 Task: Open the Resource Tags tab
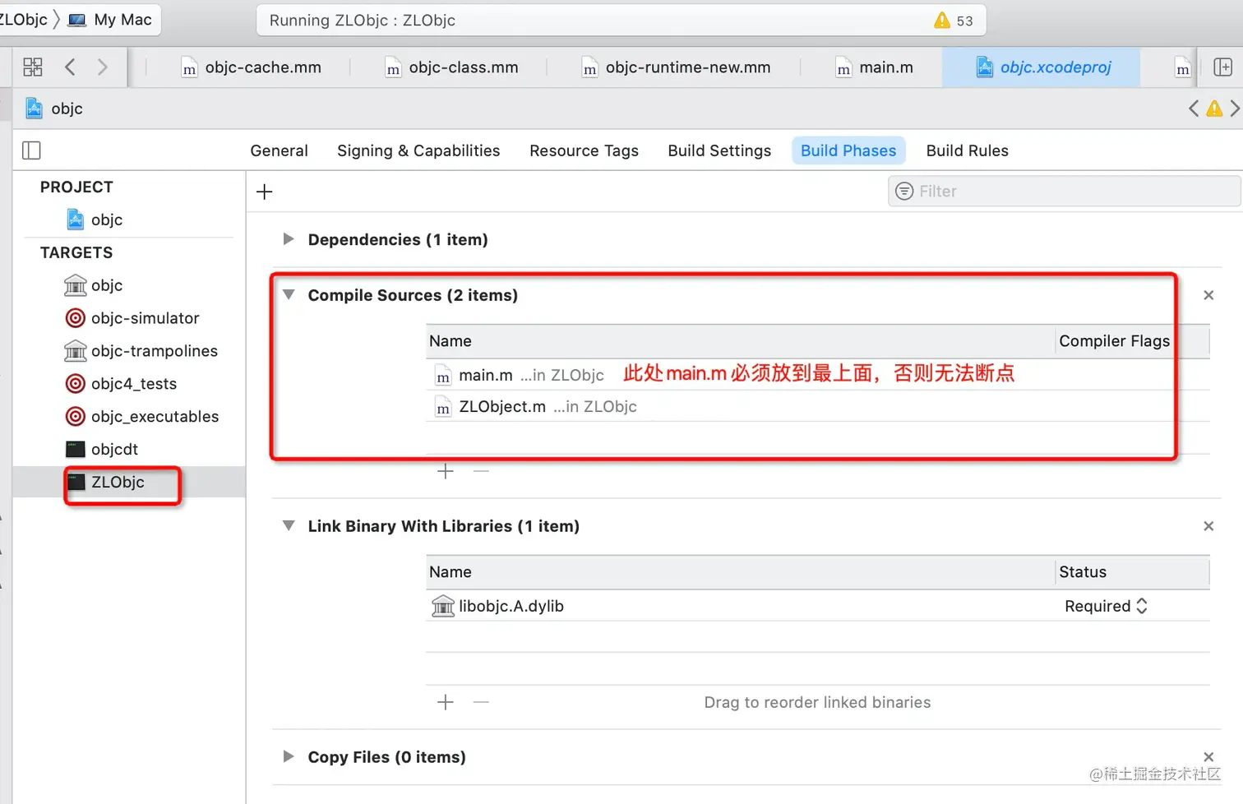point(585,150)
